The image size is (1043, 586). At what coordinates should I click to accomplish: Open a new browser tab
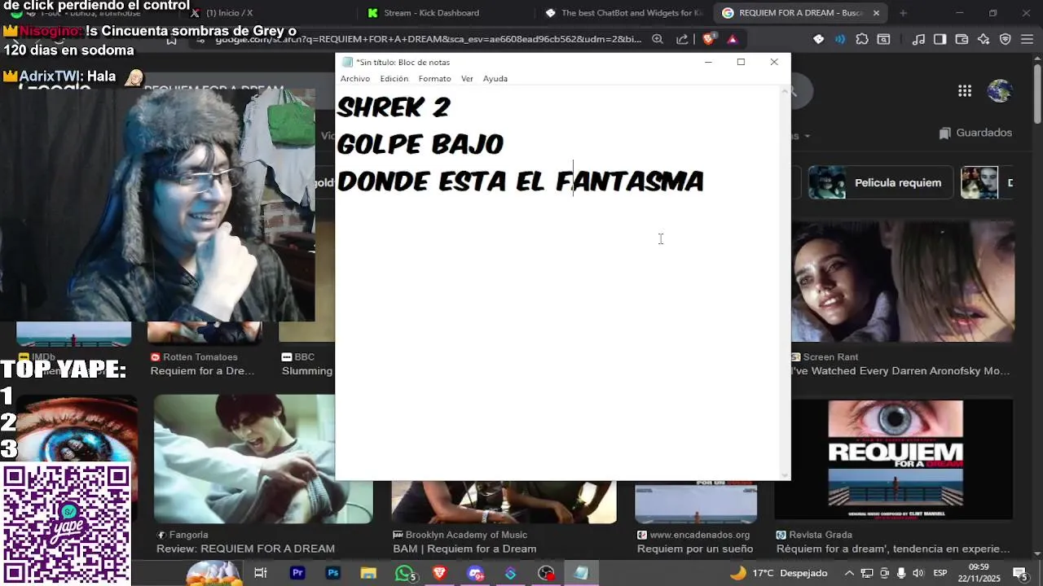coord(903,13)
